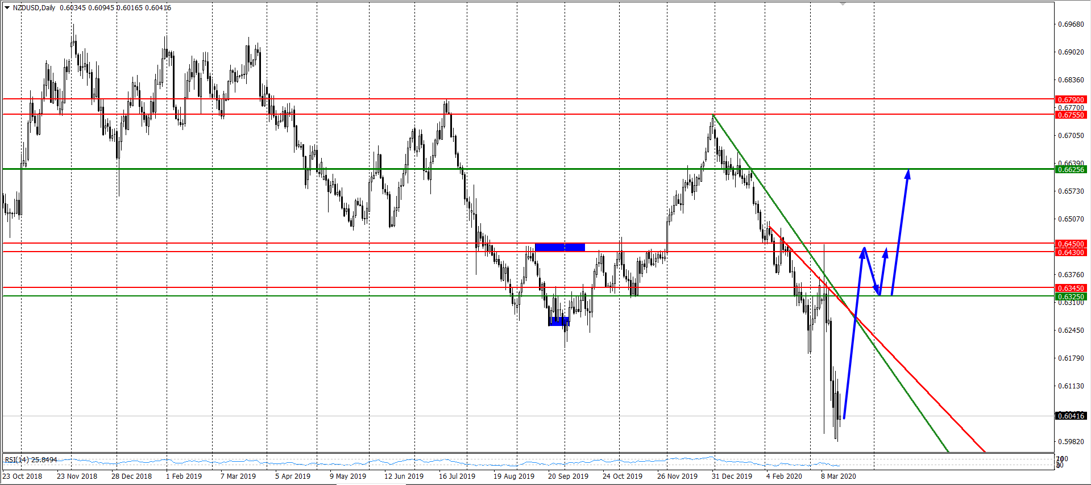Click the 0.69680 price scale value
This screenshot has height=485, width=1091.
click(1071, 24)
